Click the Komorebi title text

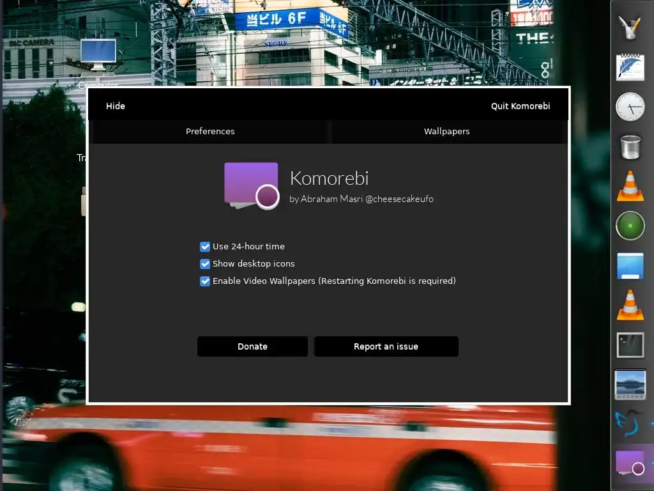click(330, 178)
